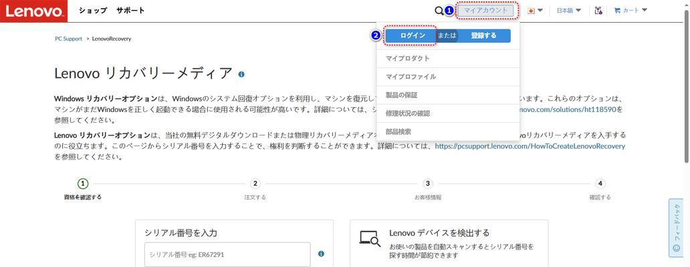This screenshot has width=690, height=267.
Task: Click the ログイン button
Action: (413, 35)
